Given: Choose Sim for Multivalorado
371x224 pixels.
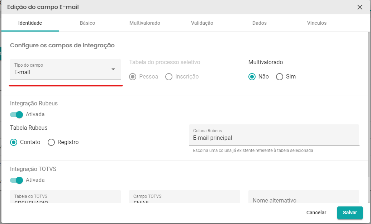Looking at the screenshot, I should (280, 77).
